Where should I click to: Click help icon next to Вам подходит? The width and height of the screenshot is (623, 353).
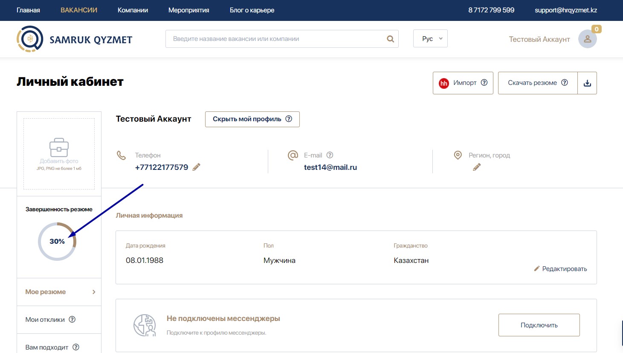point(76,347)
